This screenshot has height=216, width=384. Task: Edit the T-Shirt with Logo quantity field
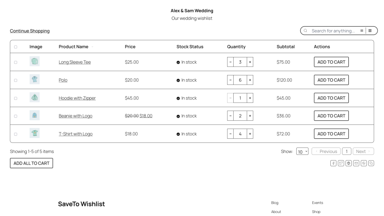tap(240, 134)
